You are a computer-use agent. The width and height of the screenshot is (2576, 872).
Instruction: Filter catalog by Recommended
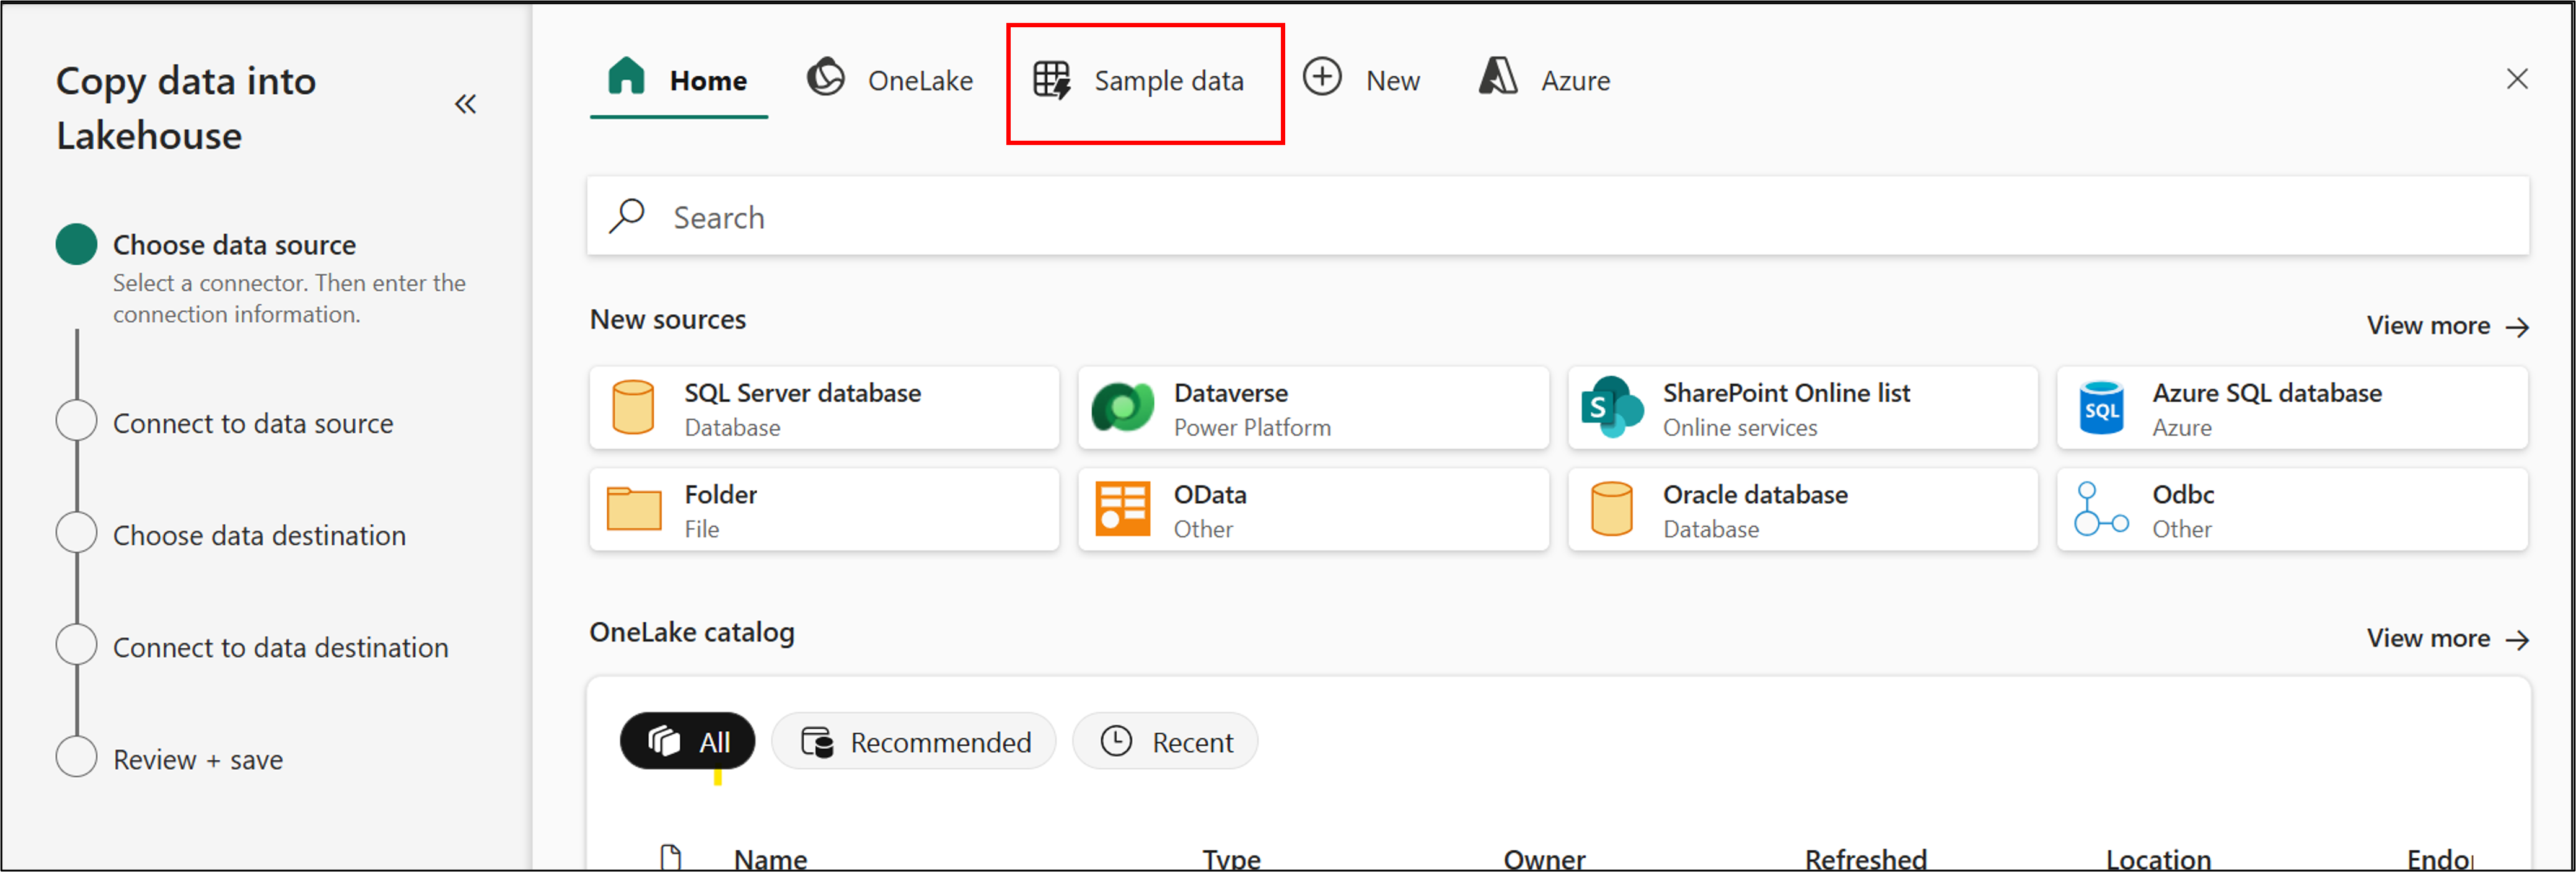914,742
